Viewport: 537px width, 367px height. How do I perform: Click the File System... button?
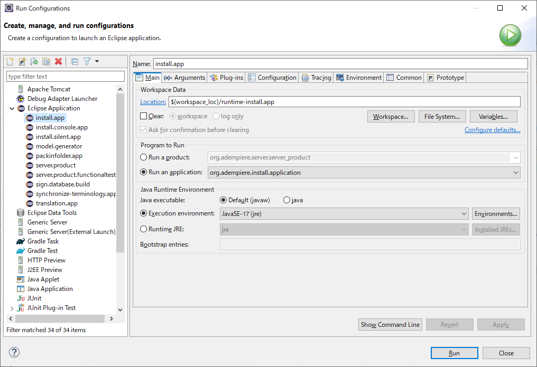442,117
